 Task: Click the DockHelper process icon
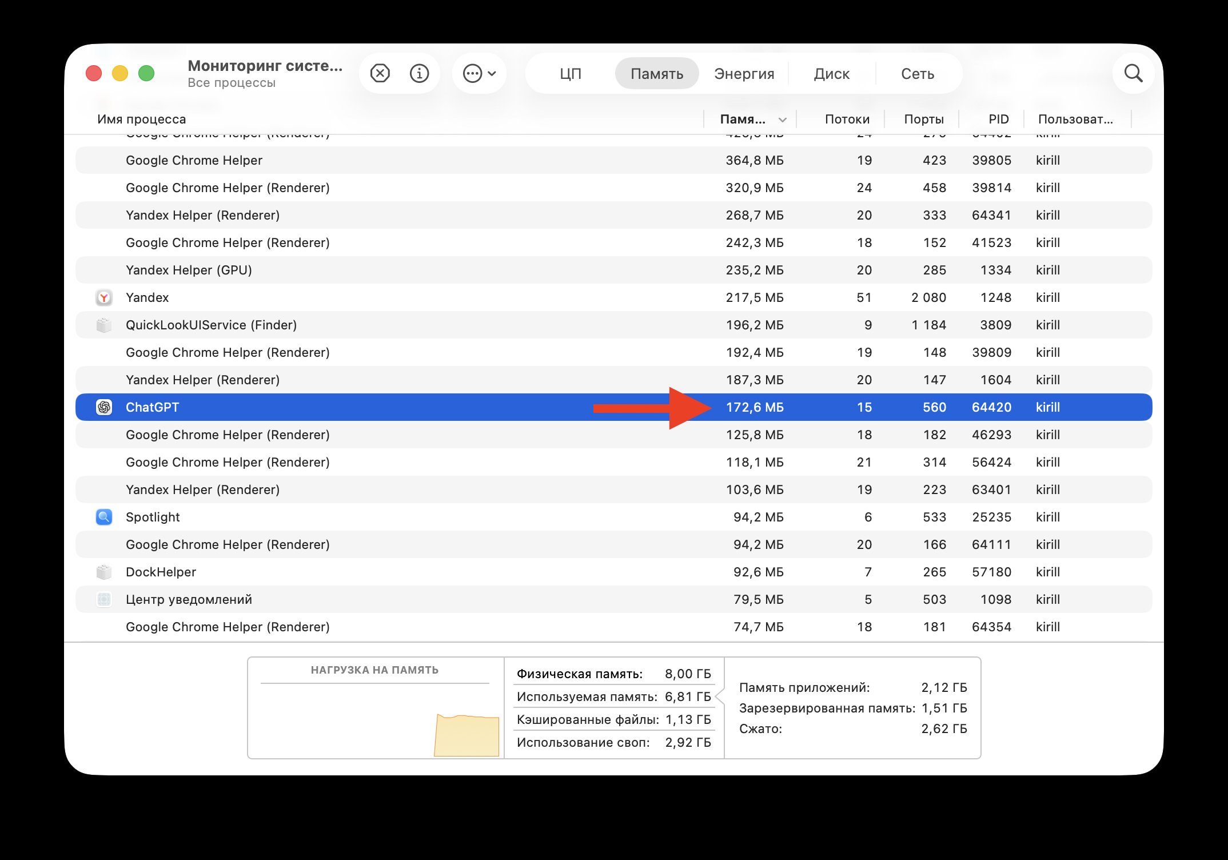tap(104, 572)
